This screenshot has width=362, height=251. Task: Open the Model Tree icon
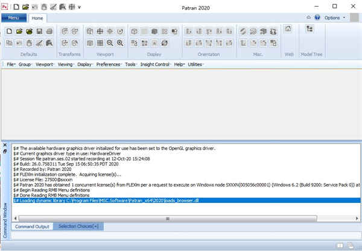point(310,29)
